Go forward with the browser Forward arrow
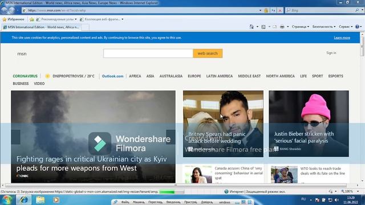This screenshot has height=205, width=365. [x=11, y=10]
